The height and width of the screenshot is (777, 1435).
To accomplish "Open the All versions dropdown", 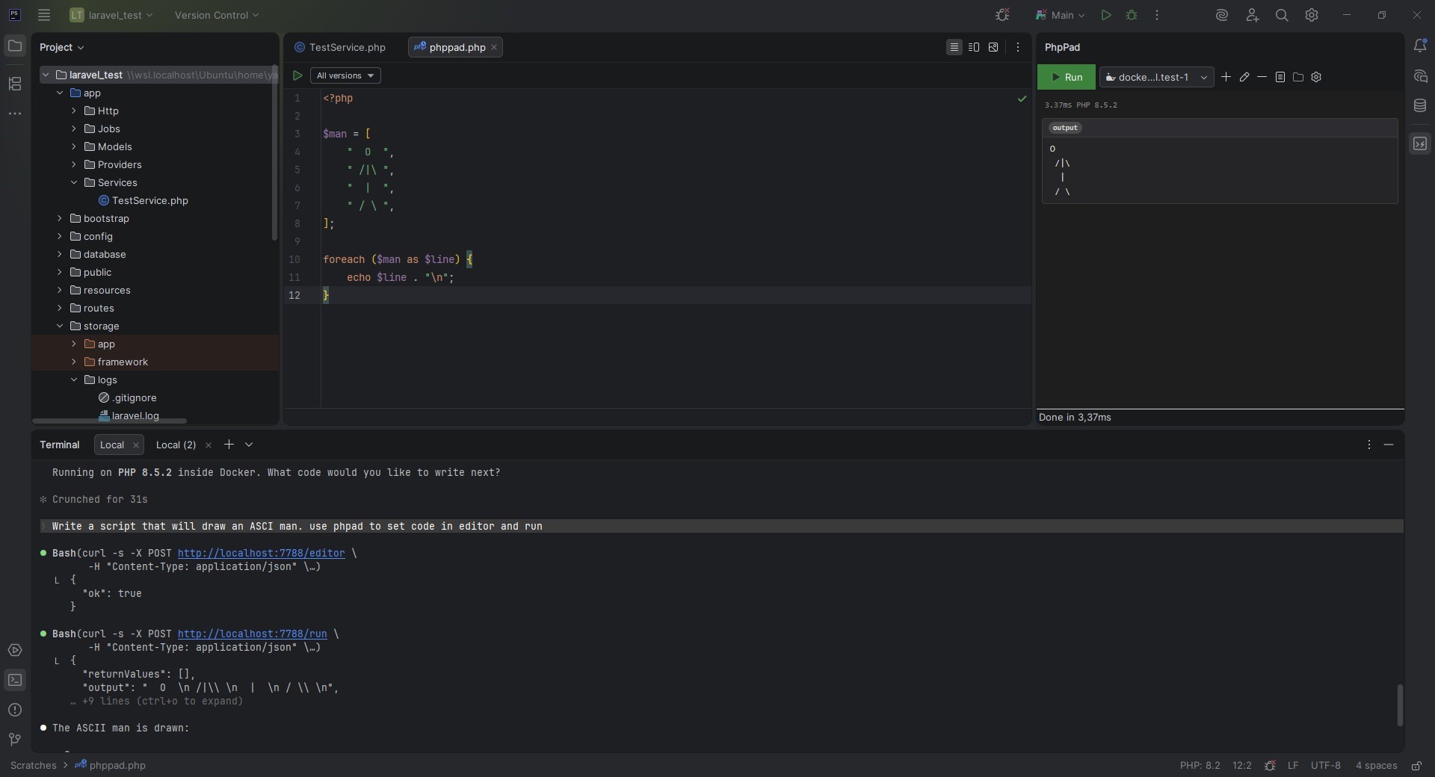I will (x=345, y=75).
